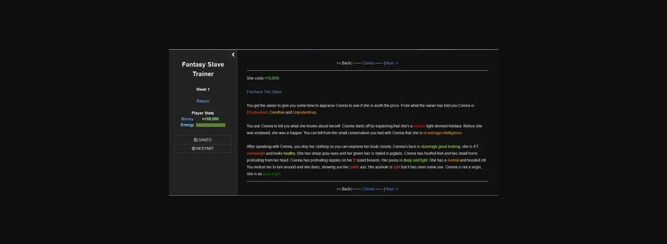Click <= Back in the bottom navigation

coord(343,189)
